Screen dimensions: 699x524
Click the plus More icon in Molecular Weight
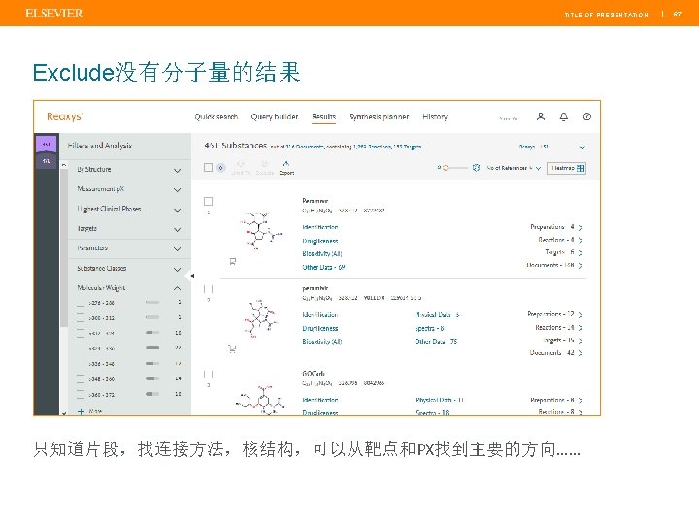point(81,411)
